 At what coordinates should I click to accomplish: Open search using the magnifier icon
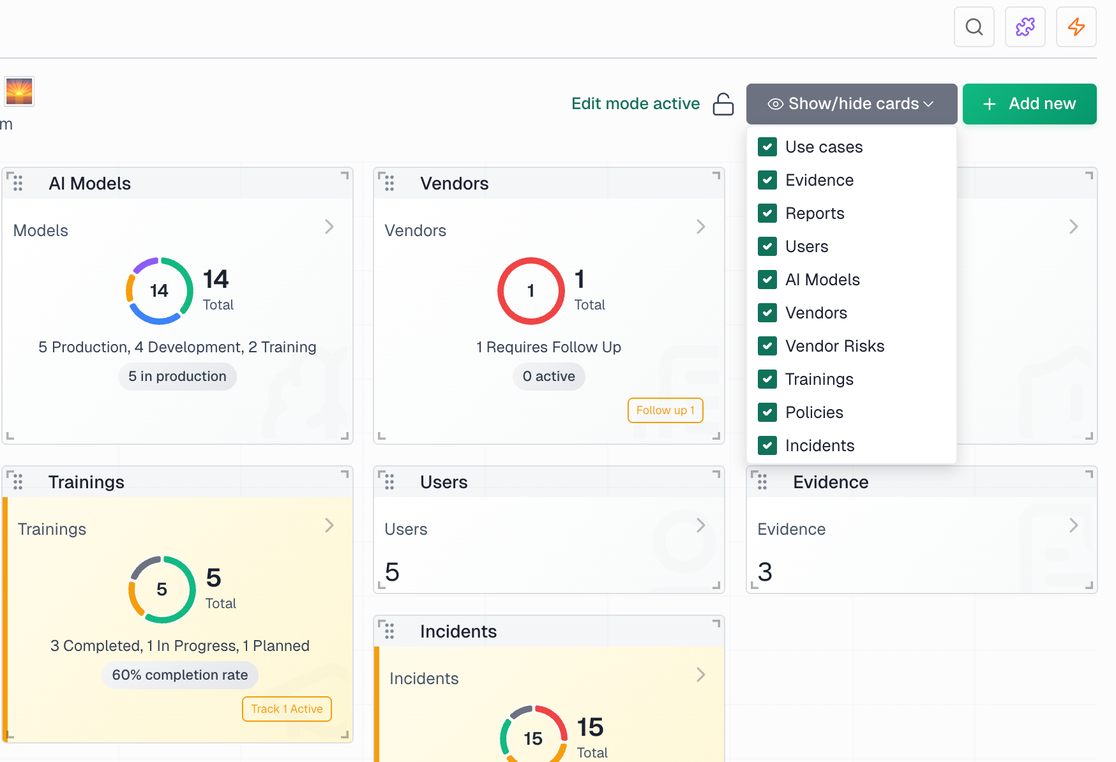coord(974,27)
